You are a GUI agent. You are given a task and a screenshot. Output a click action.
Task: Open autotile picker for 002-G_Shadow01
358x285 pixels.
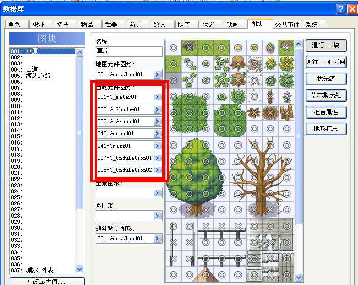pos(157,109)
